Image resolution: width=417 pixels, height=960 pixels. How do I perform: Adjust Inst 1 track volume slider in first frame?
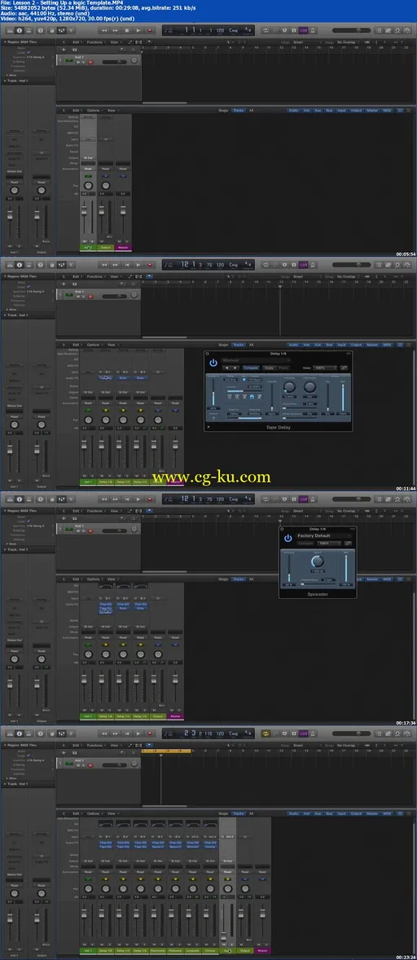[115, 62]
